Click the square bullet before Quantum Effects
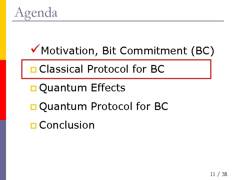The width and height of the screenshot is (240, 180). pyautogui.click(x=33, y=88)
